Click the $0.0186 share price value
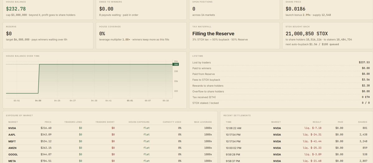Screen dimensions: 373x163 click(295, 9)
